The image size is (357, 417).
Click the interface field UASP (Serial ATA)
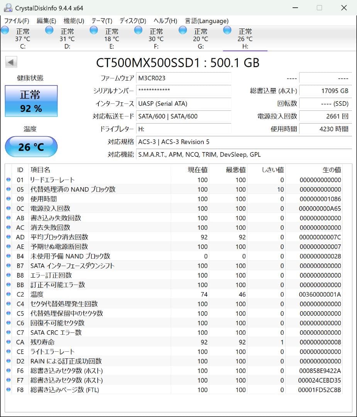(x=184, y=103)
